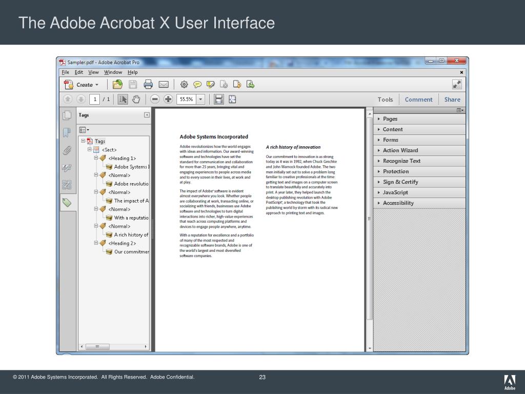
Task: Switch to the Tools pane
Action: tap(385, 100)
